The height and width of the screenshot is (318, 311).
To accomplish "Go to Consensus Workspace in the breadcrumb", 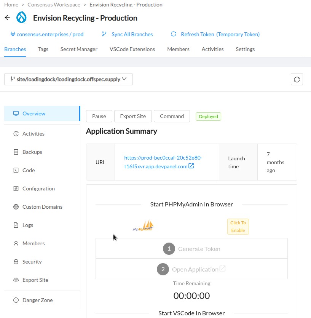I will tap(54, 5).
